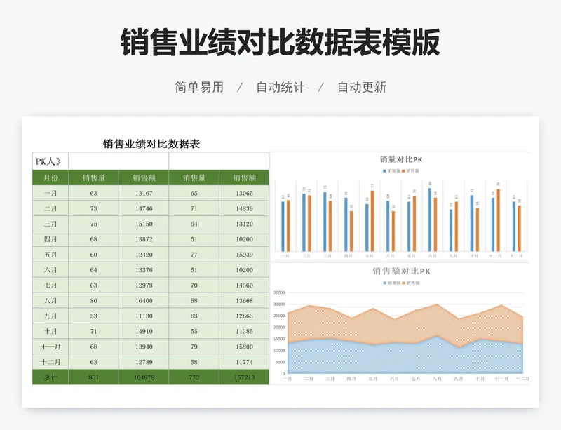Click cell value 11774 in the 十二月 row

[244, 362]
